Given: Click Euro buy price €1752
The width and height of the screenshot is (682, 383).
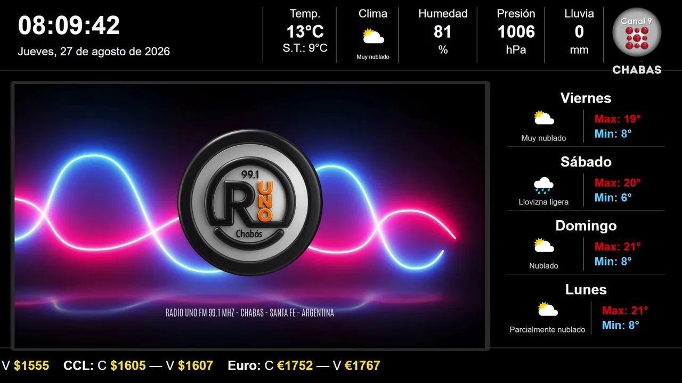Looking at the screenshot, I should pyautogui.click(x=295, y=365).
